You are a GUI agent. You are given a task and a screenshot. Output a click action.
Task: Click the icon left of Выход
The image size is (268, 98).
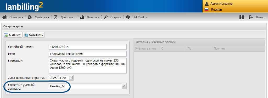[x=251, y=17]
